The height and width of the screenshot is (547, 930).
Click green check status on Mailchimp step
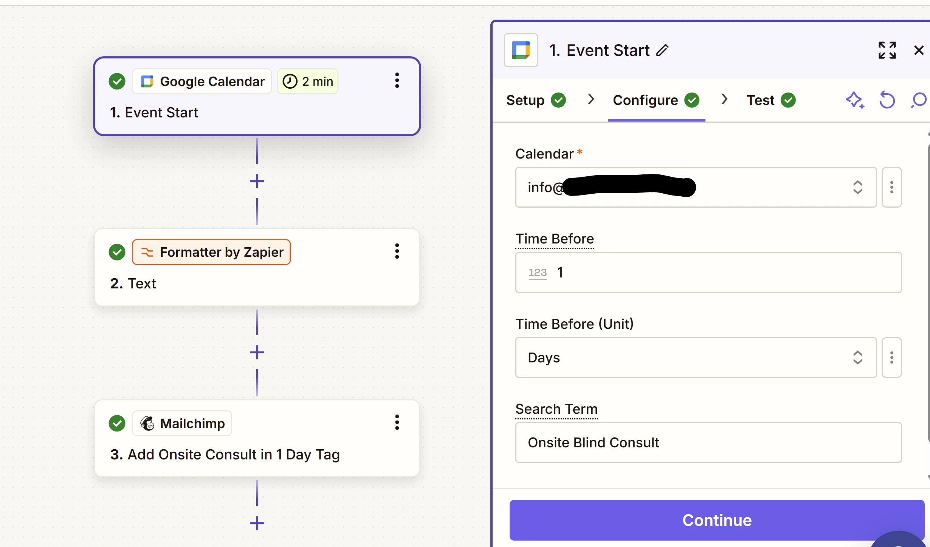point(117,423)
